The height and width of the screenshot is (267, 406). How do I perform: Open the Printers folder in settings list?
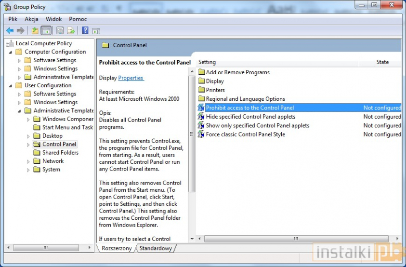coord(215,90)
